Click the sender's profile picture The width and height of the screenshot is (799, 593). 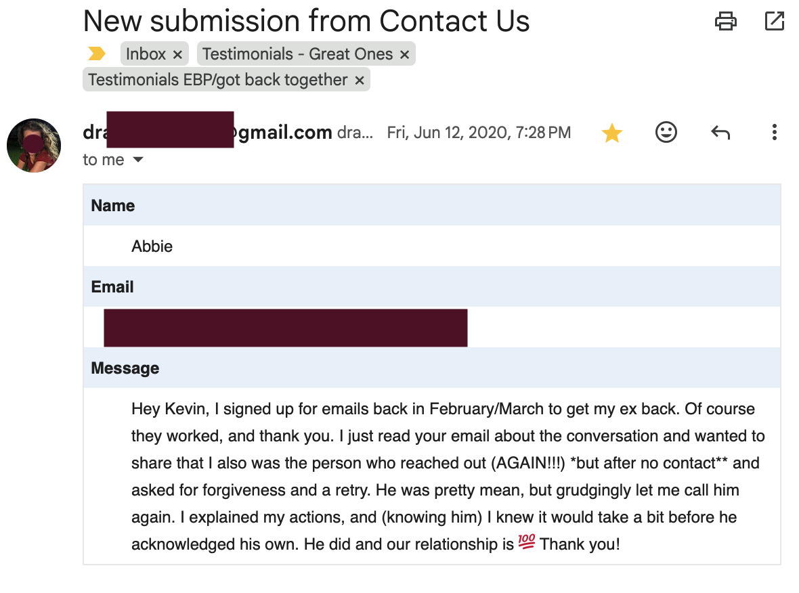[x=34, y=146]
